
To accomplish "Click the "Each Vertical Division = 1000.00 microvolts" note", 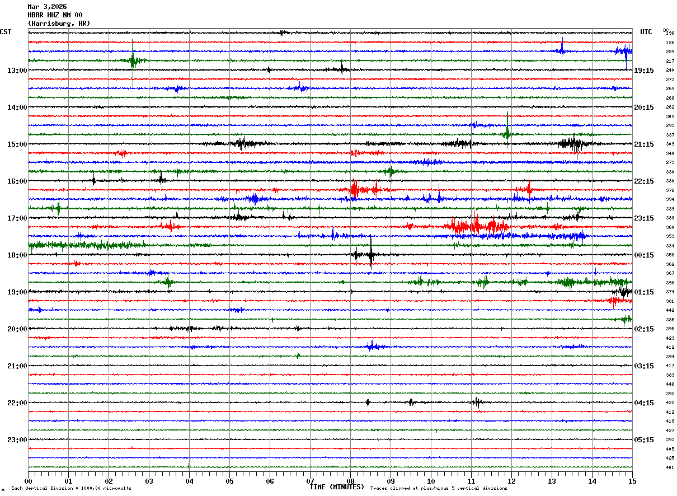I will [x=71, y=489].
